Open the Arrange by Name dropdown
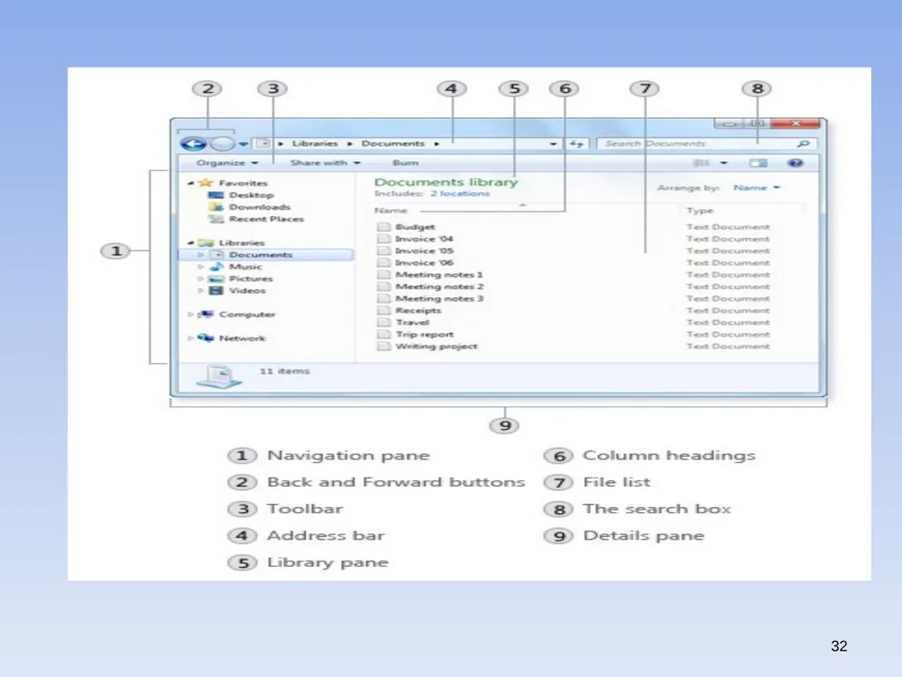Screen dimensions: 902x677 tap(757, 188)
